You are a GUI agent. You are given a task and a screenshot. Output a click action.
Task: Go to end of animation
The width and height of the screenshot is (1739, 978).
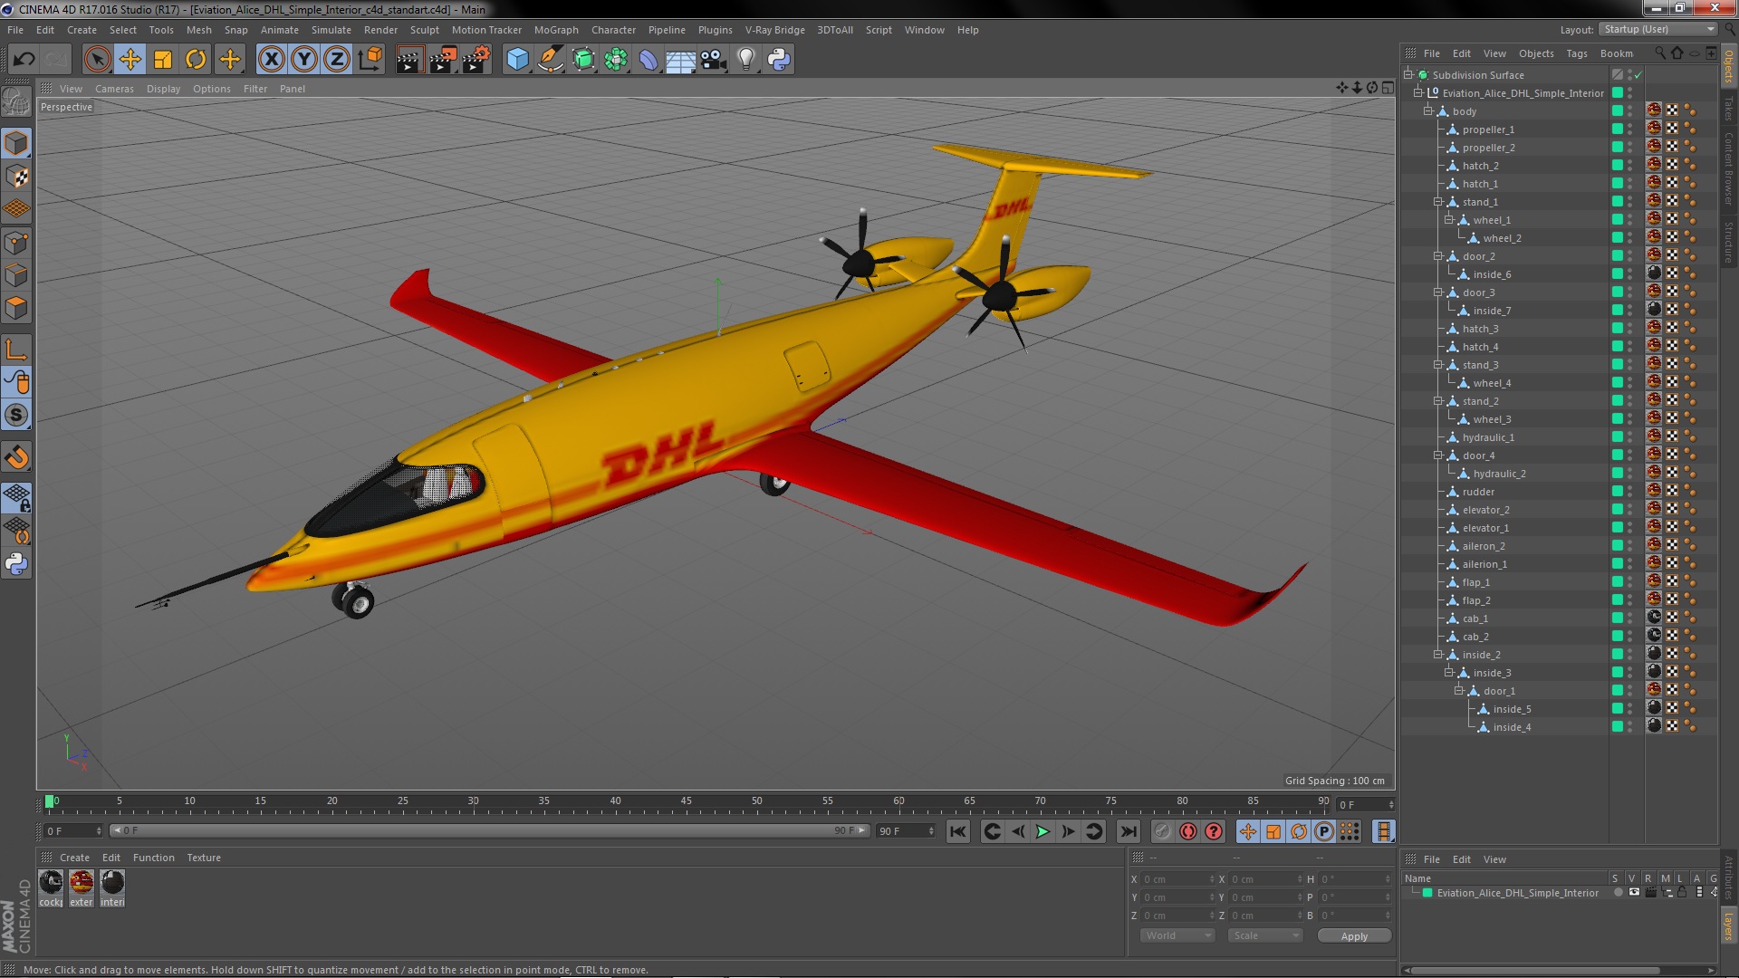1129,831
